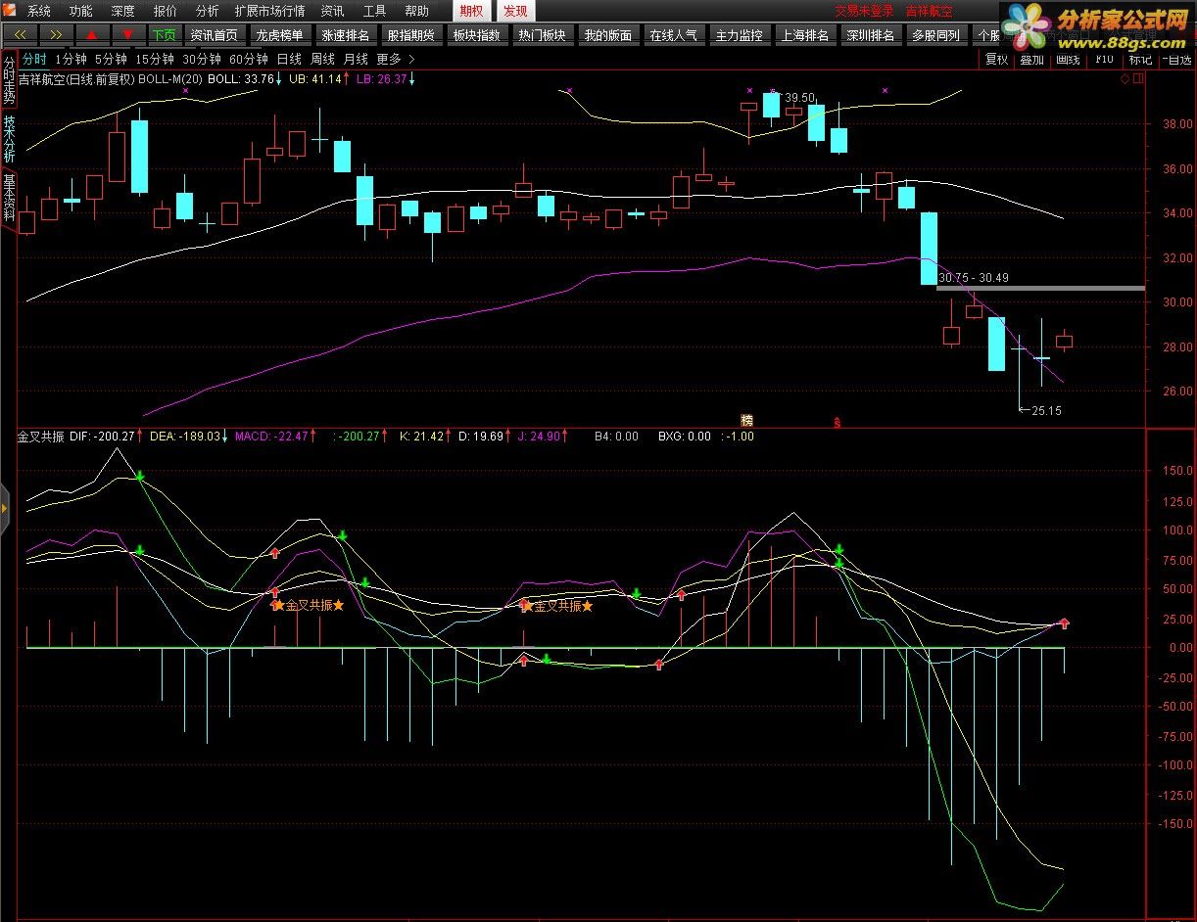Open 资讯首页 from the toolbar
This screenshot has width=1197, height=922.
click(x=214, y=34)
